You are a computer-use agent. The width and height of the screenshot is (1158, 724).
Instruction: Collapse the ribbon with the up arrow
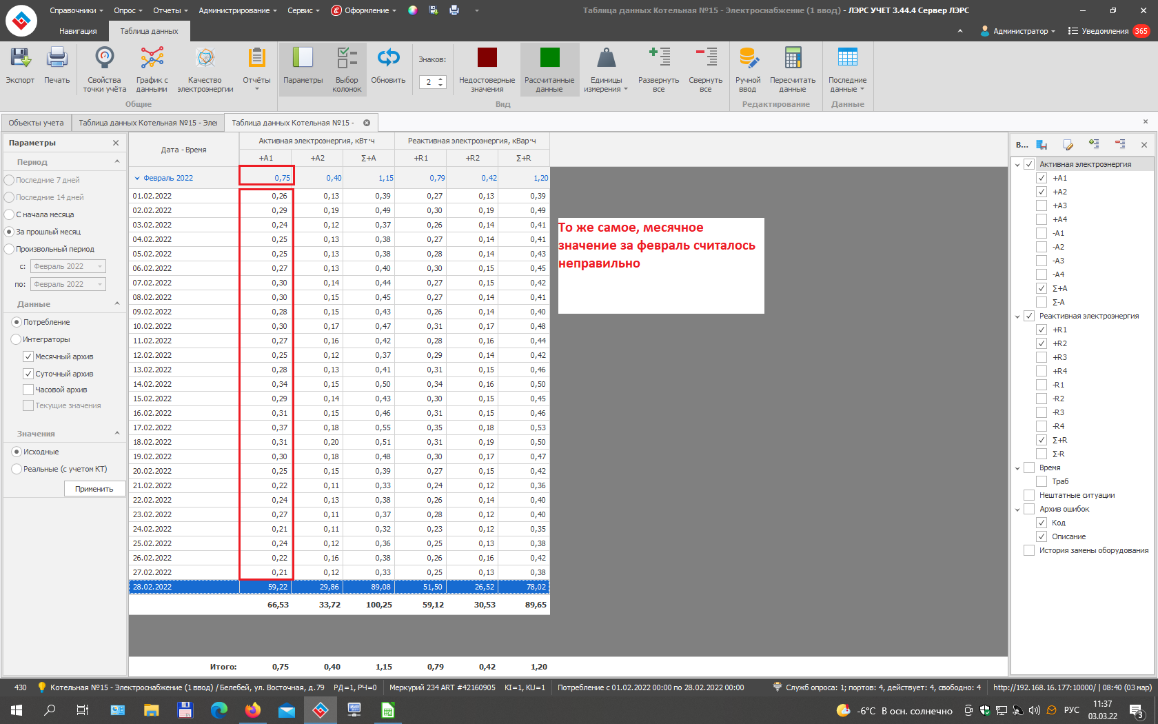960,31
